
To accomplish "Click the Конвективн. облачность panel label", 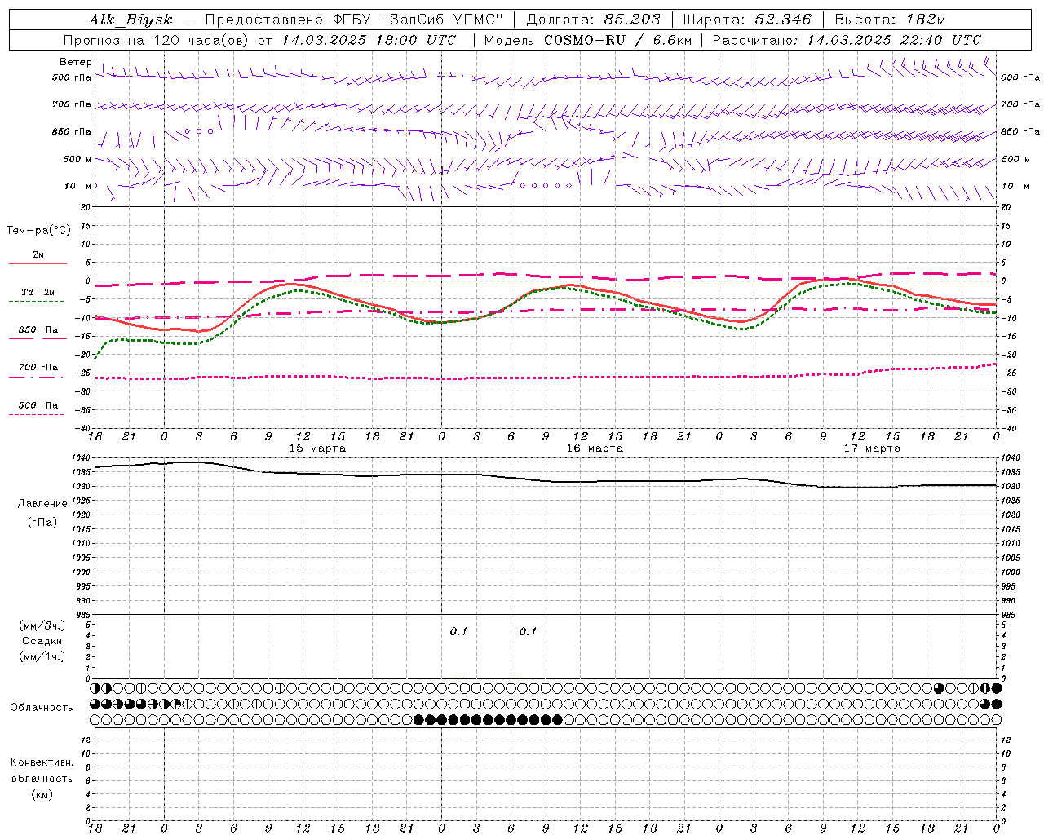I will coord(42,771).
